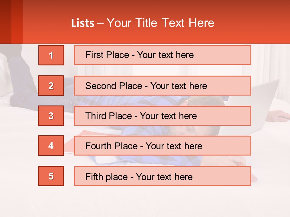The width and height of the screenshot is (290, 217).
Task: Select the number 2 red square
Action: click(x=51, y=86)
